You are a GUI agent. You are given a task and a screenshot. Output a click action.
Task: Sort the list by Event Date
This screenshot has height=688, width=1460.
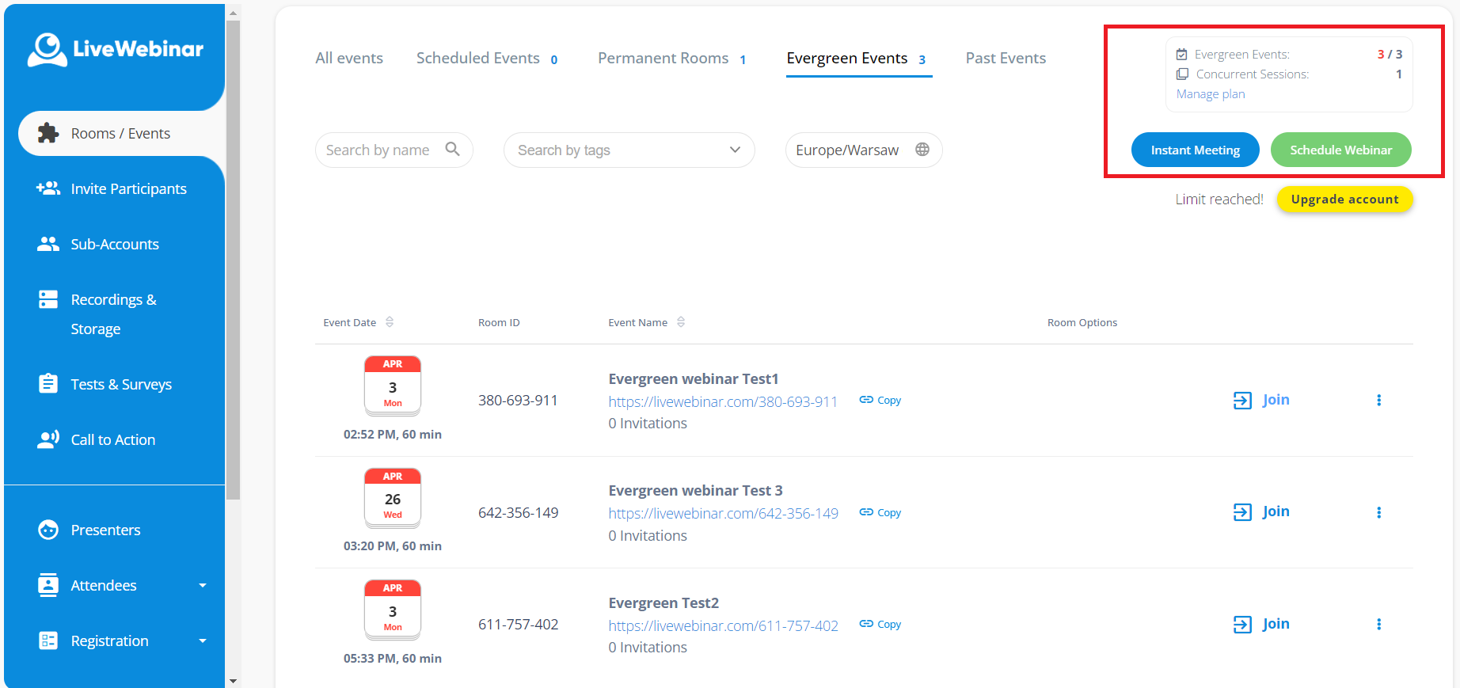tap(390, 322)
